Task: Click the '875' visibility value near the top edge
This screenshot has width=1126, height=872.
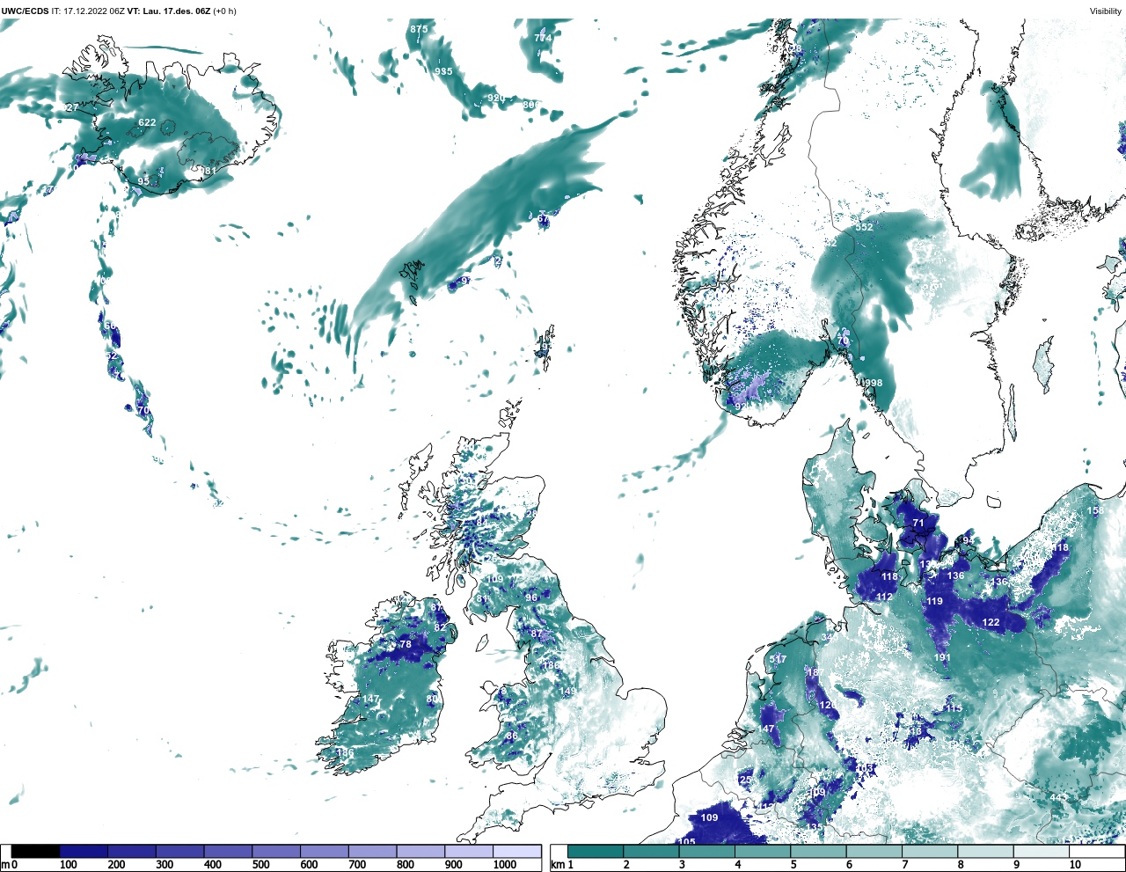Action: tap(419, 29)
